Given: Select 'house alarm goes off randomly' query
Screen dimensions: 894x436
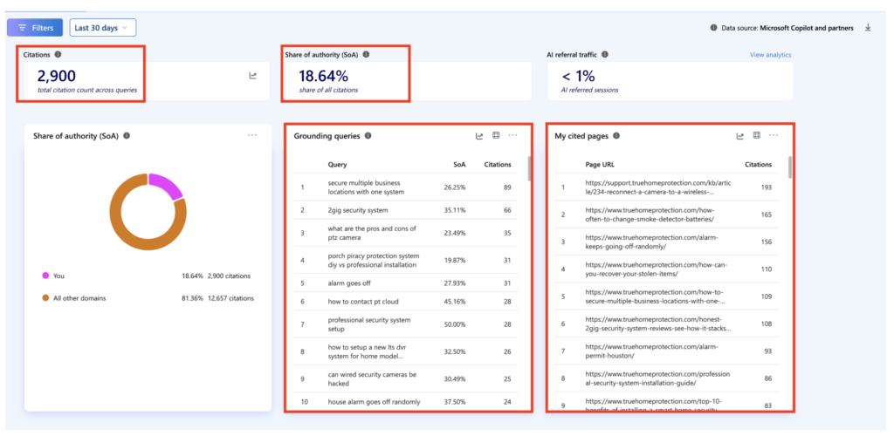Looking at the screenshot, I should coord(406,402).
